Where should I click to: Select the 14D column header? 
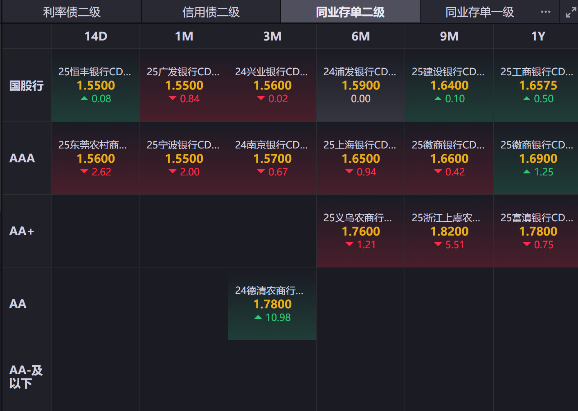click(96, 36)
